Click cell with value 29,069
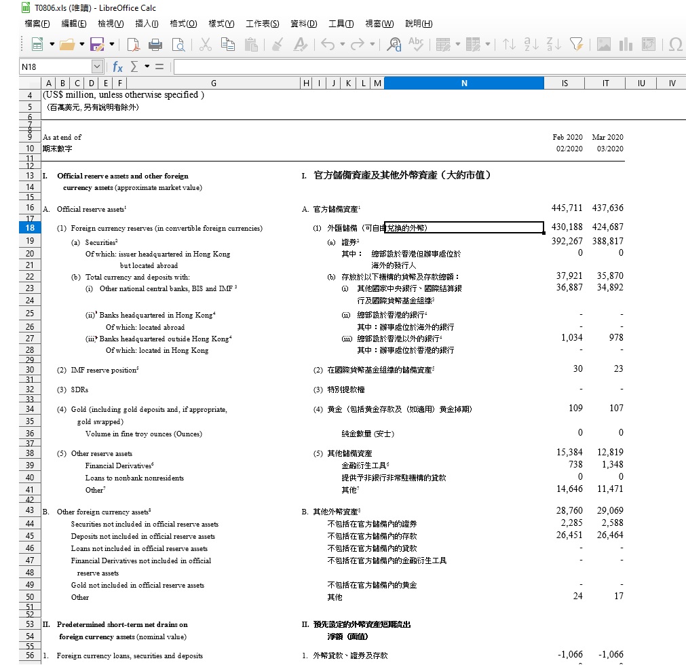Image resolution: width=686 pixels, height=665 pixels. 610,510
